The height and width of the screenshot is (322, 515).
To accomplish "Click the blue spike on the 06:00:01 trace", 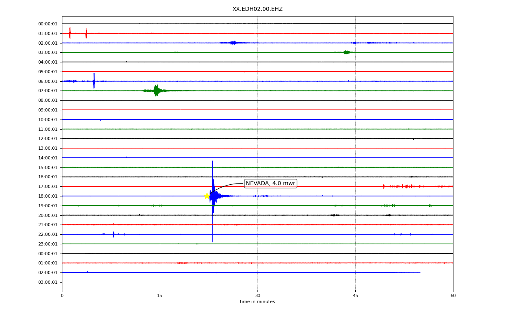I will coord(94,80).
